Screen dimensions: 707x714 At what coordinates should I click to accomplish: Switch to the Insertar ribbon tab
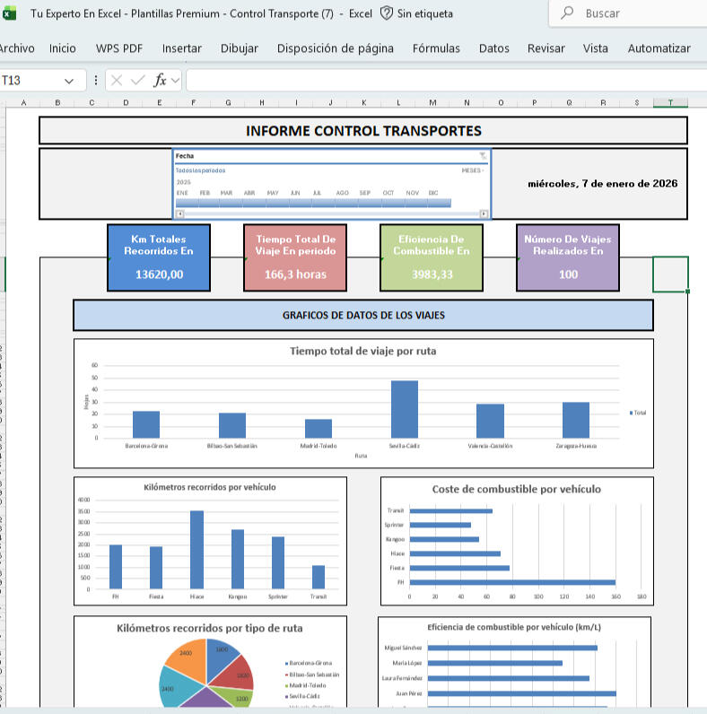point(182,48)
